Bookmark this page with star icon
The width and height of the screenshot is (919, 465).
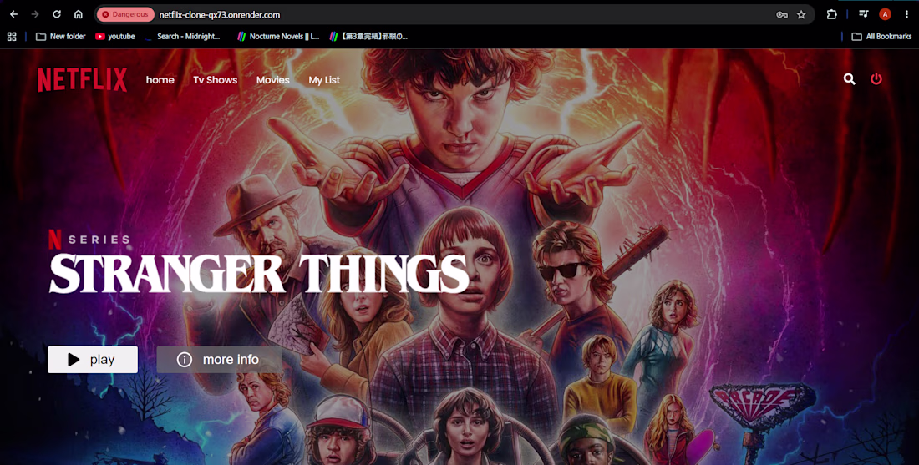[x=801, y=15]
